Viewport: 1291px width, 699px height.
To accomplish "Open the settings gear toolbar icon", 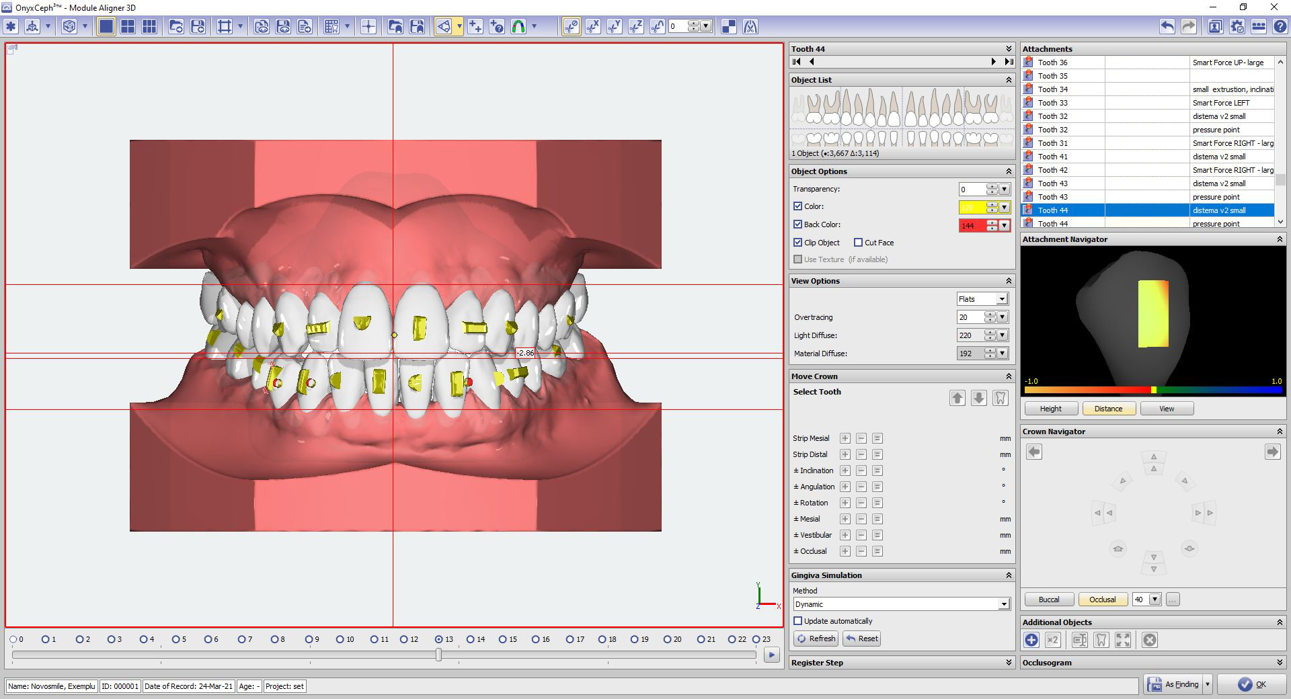I will [x=1237, y=26].
